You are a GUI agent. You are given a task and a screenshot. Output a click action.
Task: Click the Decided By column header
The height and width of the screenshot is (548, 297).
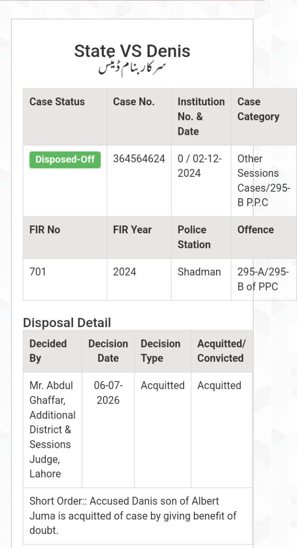pos(48,351)
